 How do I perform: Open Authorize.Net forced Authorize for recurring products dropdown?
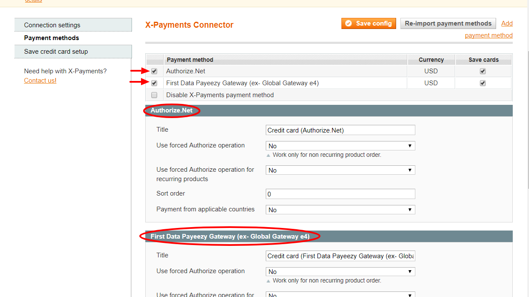click(341, 170)
